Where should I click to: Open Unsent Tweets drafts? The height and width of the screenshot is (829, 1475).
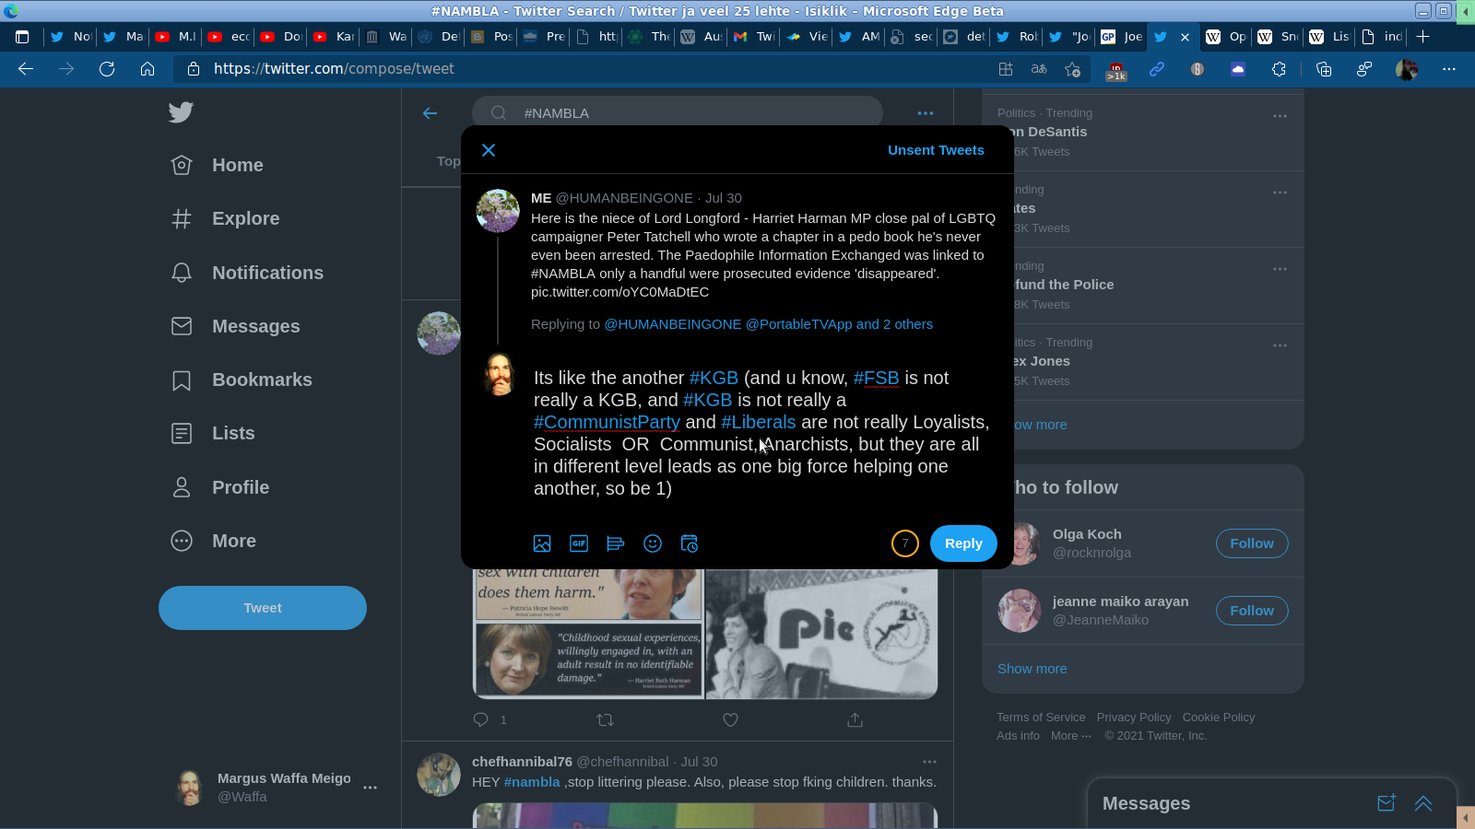pyautogui.click(x=936, y=150)
